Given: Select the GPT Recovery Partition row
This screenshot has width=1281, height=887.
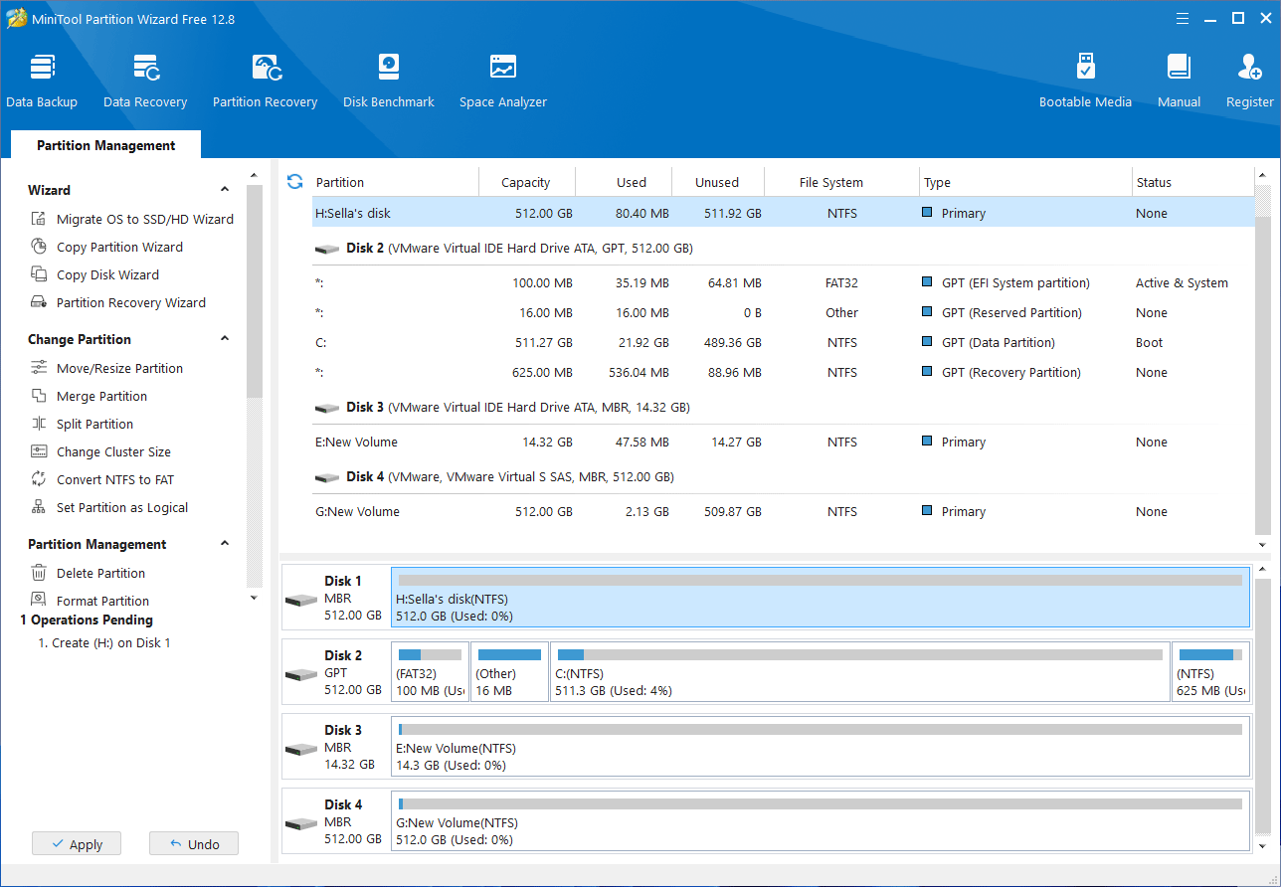Looking at the screenshot, I should coord(783,372).
